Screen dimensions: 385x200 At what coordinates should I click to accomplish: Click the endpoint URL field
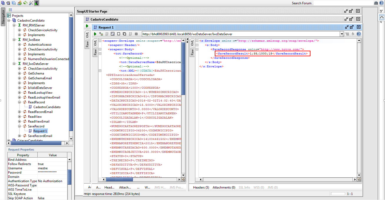coord(241,34)
